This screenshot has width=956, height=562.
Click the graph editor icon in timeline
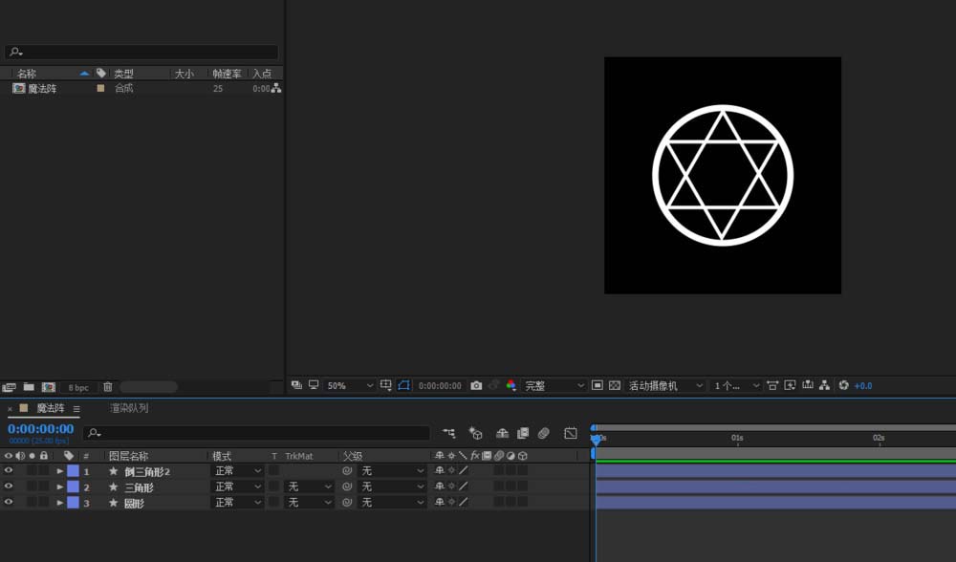pos(571,433)
